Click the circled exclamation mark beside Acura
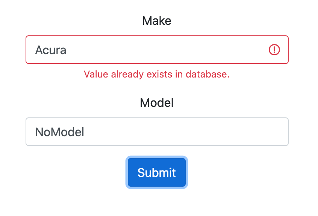Viewport: 318px width, 216px height. (274, 50)
